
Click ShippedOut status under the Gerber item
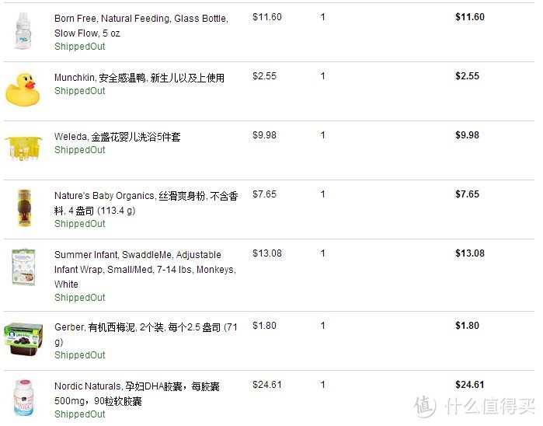80,355
